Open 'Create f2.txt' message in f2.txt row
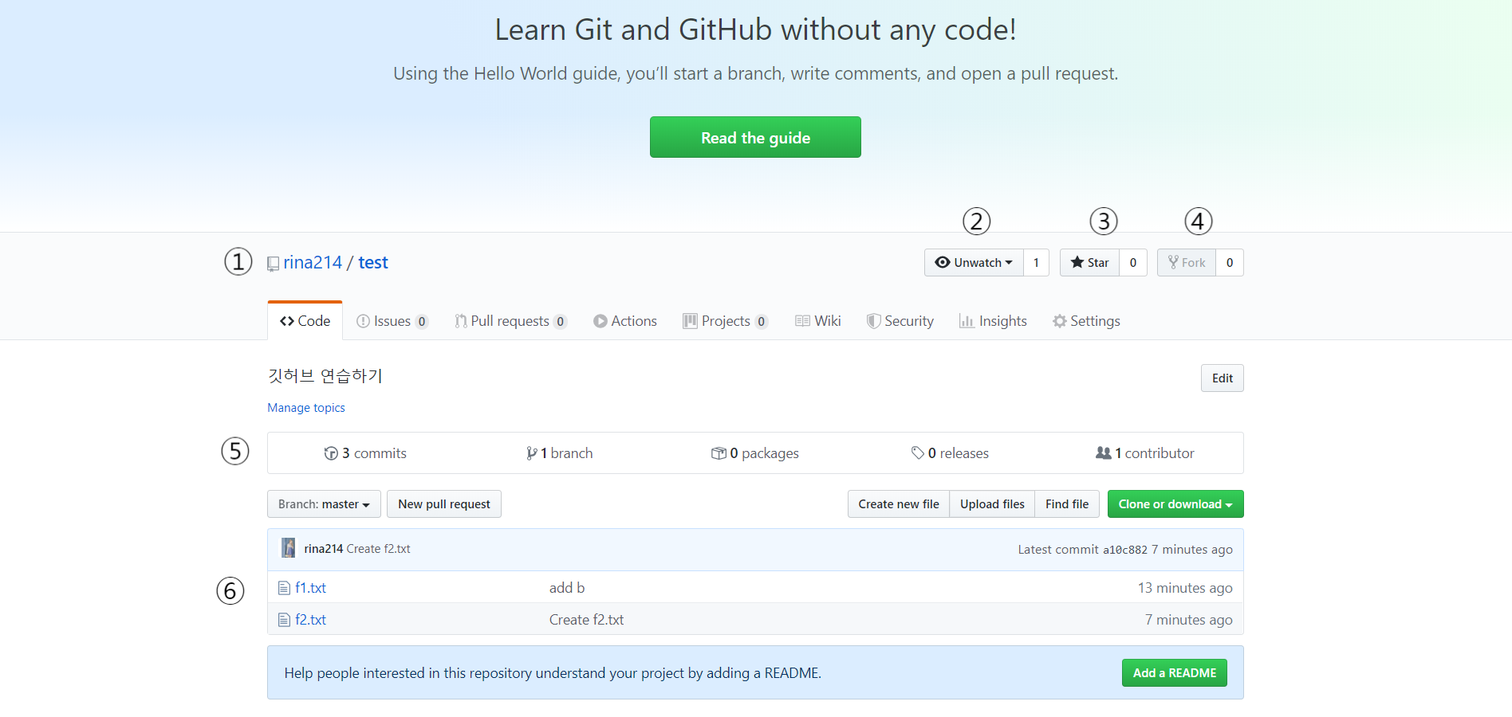The width and height of the screenshot is (1512, 717). pyautogui.click(x=586, y=620)
